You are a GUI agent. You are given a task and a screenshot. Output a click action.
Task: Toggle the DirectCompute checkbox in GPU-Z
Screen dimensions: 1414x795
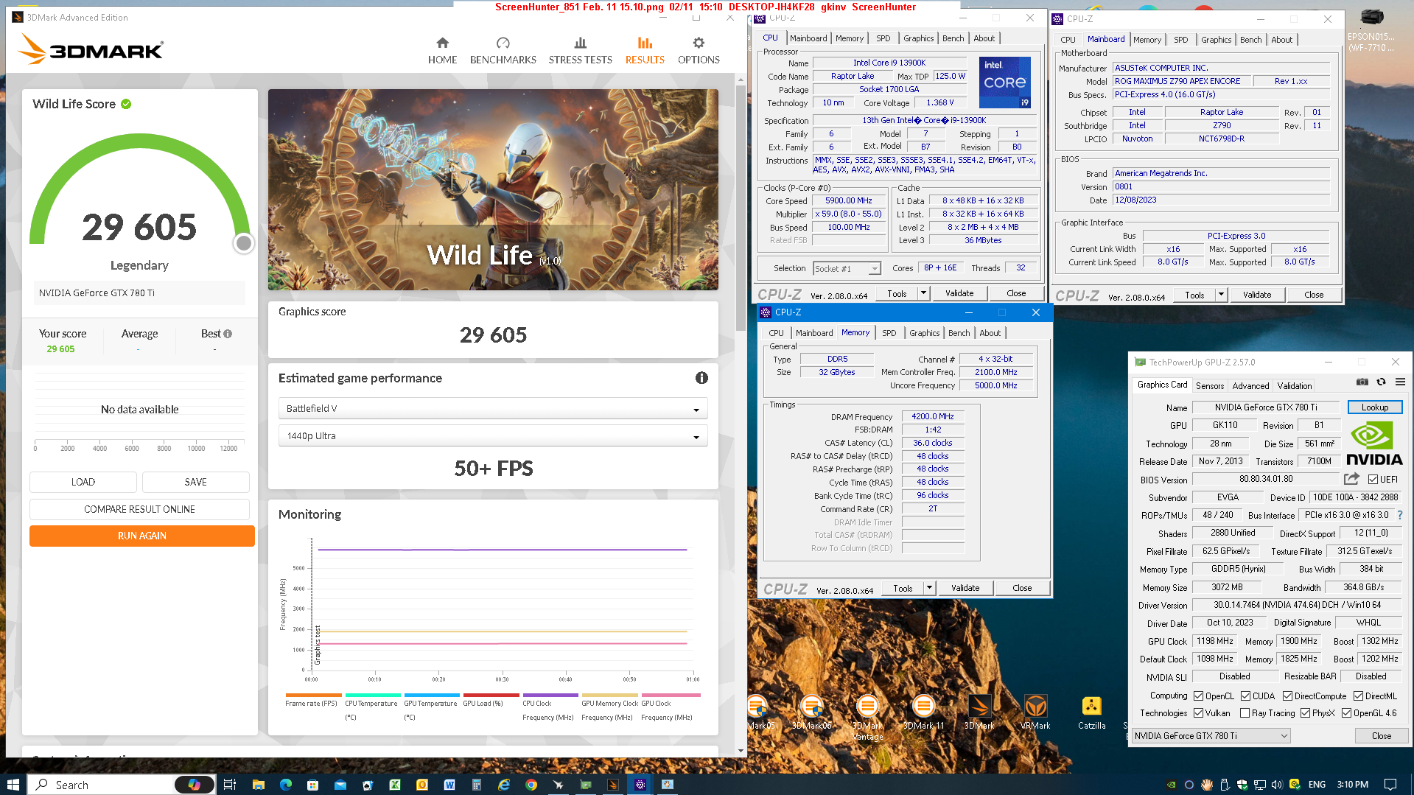click(1287, 696)
